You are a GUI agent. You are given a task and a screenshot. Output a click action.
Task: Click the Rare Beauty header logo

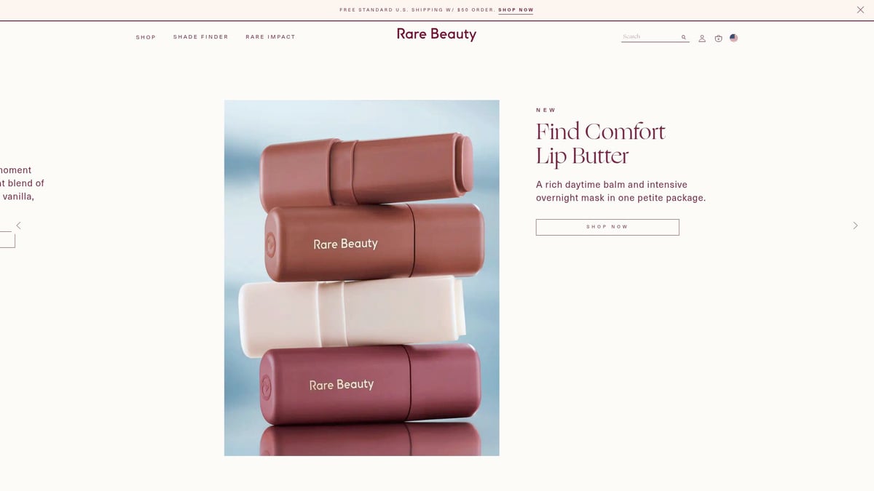[436, 34]
